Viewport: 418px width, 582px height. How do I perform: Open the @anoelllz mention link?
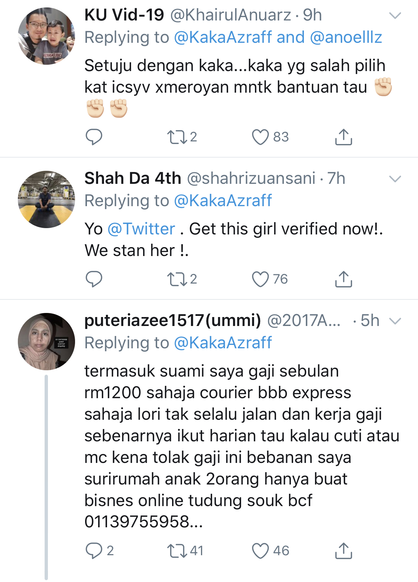(346, 37)
